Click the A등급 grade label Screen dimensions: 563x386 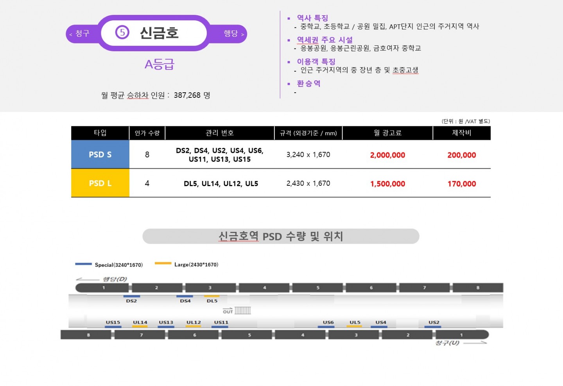click(x=160, y=64)
